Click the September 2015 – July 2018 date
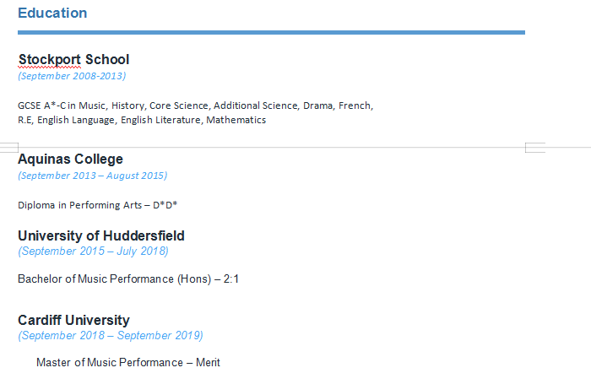The width and height of the screenshot is (591, 384). [x=93, y=251]
